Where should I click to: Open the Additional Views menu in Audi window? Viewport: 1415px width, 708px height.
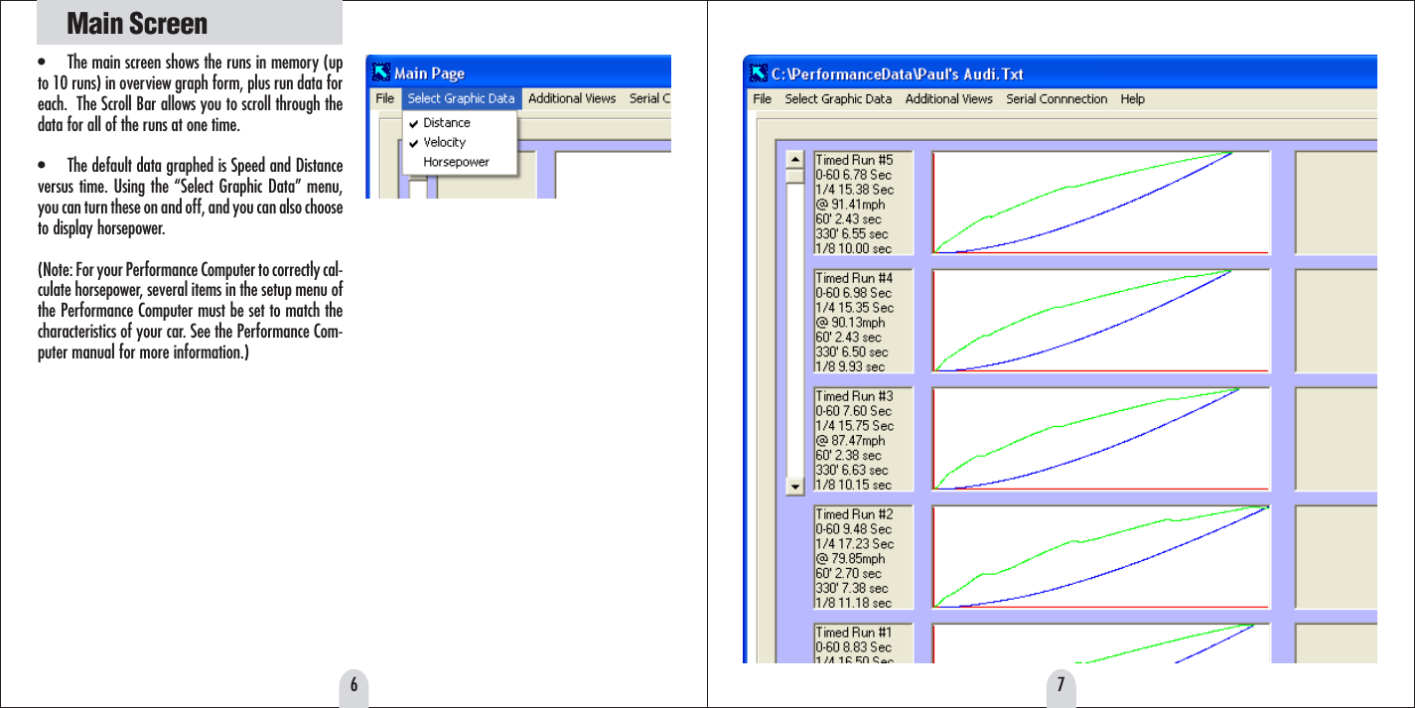tap(948, 98)
